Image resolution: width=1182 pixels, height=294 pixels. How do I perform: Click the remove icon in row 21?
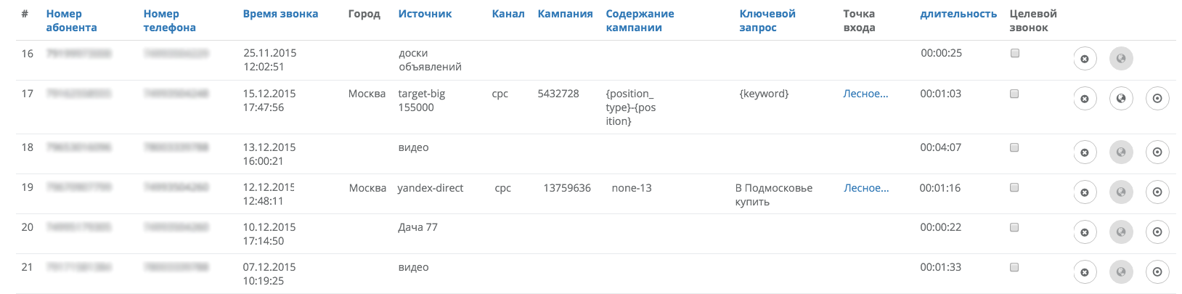pos(1085,272)
